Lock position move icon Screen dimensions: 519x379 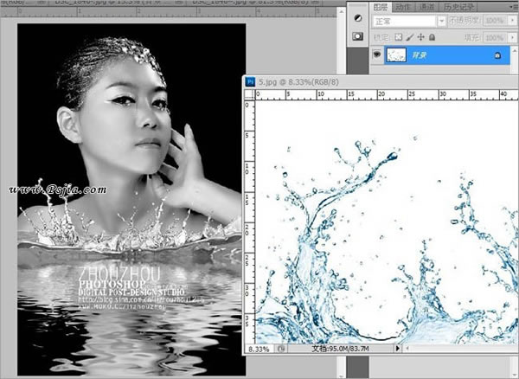click(x=420, y=37)
